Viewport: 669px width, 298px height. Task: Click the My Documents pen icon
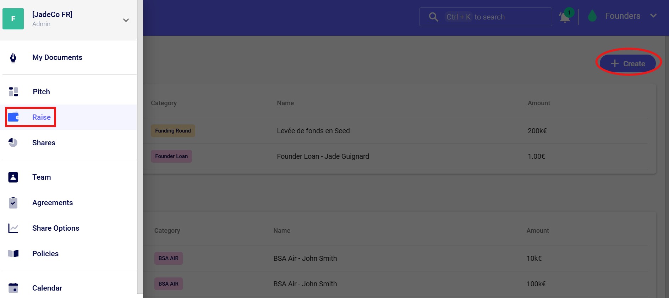13,57
